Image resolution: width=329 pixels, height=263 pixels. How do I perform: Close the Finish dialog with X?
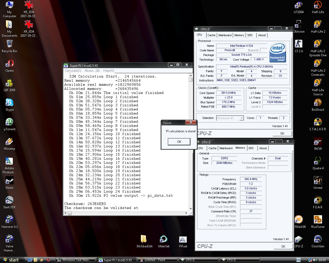pos(191,122)
